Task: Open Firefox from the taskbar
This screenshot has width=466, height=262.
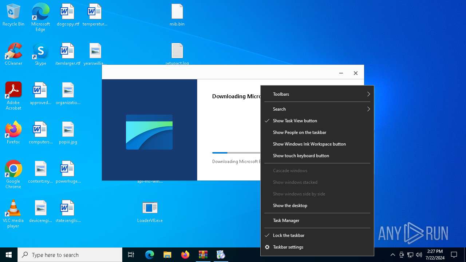Action: click(185, 255)
